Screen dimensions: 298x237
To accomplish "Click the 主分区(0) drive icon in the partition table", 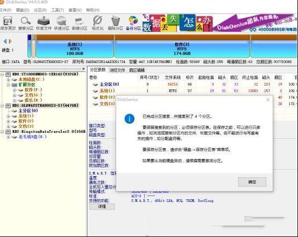I will click(x=95, y=85).
